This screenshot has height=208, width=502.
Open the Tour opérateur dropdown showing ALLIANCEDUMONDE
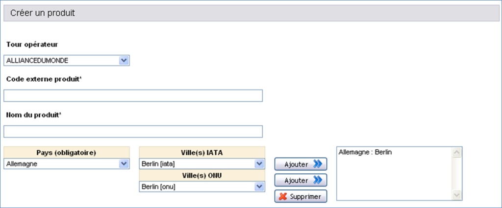pyautogui.click(x=66, y=61)
